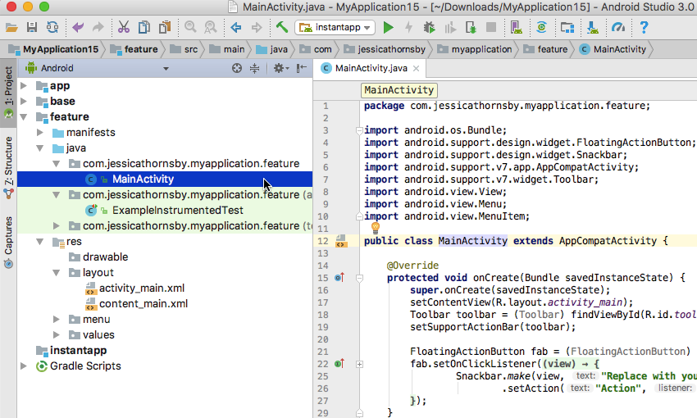Select the instantapp module
Image resolution: width=697 pixels, height=418 pixels.
pos(78,351)
